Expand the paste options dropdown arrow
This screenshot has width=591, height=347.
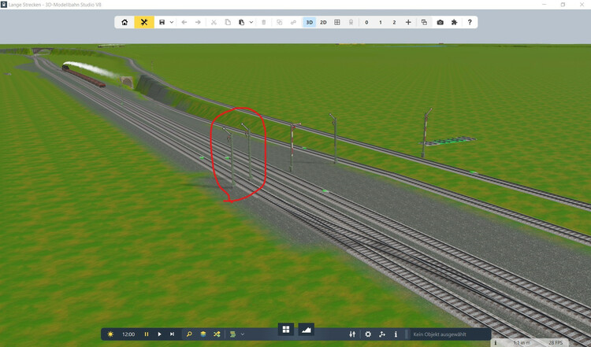[x=251, y=22]
